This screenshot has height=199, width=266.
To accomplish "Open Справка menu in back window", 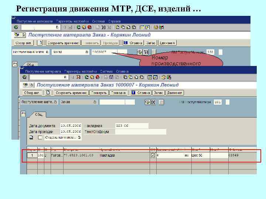I will tap(114, 21).
